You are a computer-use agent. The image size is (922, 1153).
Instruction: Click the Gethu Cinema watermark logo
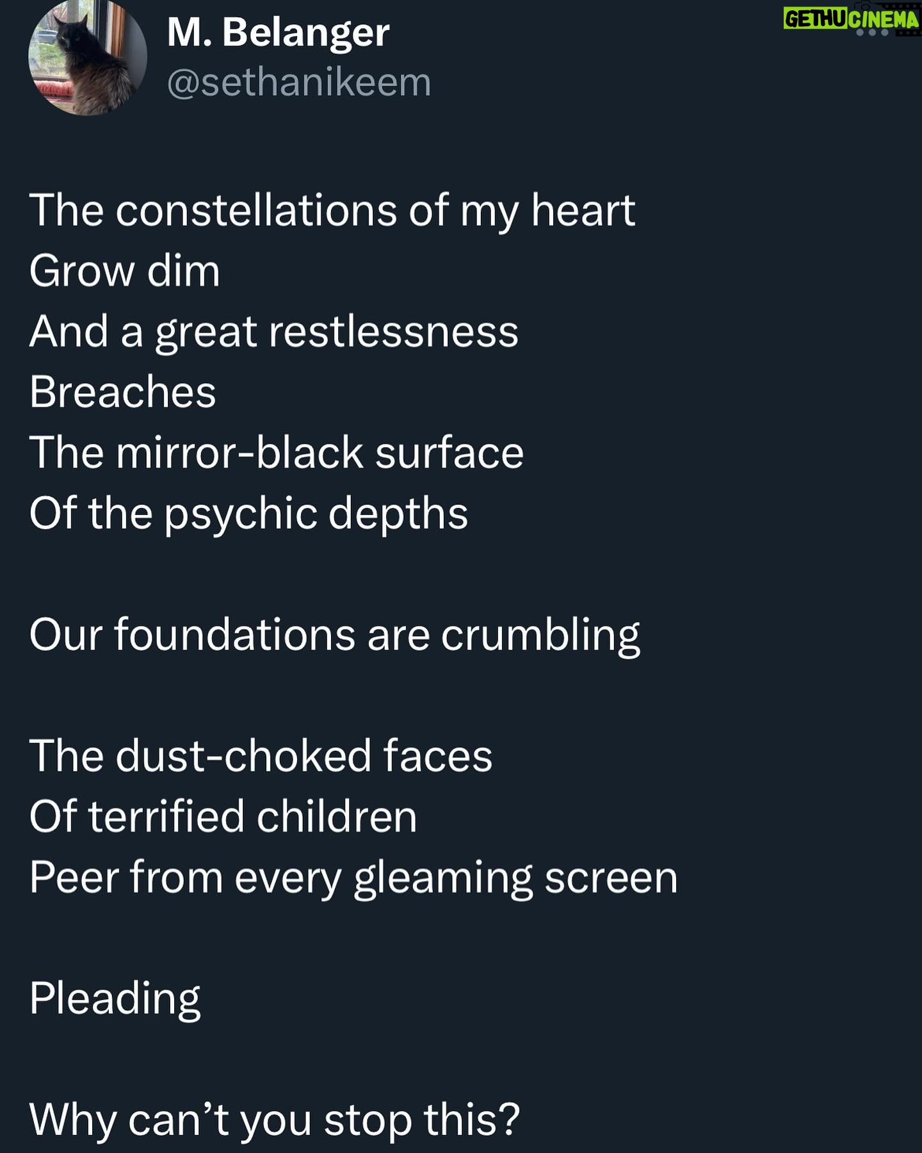pos(852,19)
